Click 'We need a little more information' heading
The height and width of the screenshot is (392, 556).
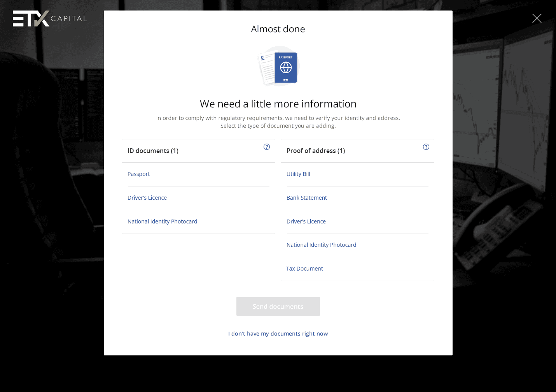278,104
